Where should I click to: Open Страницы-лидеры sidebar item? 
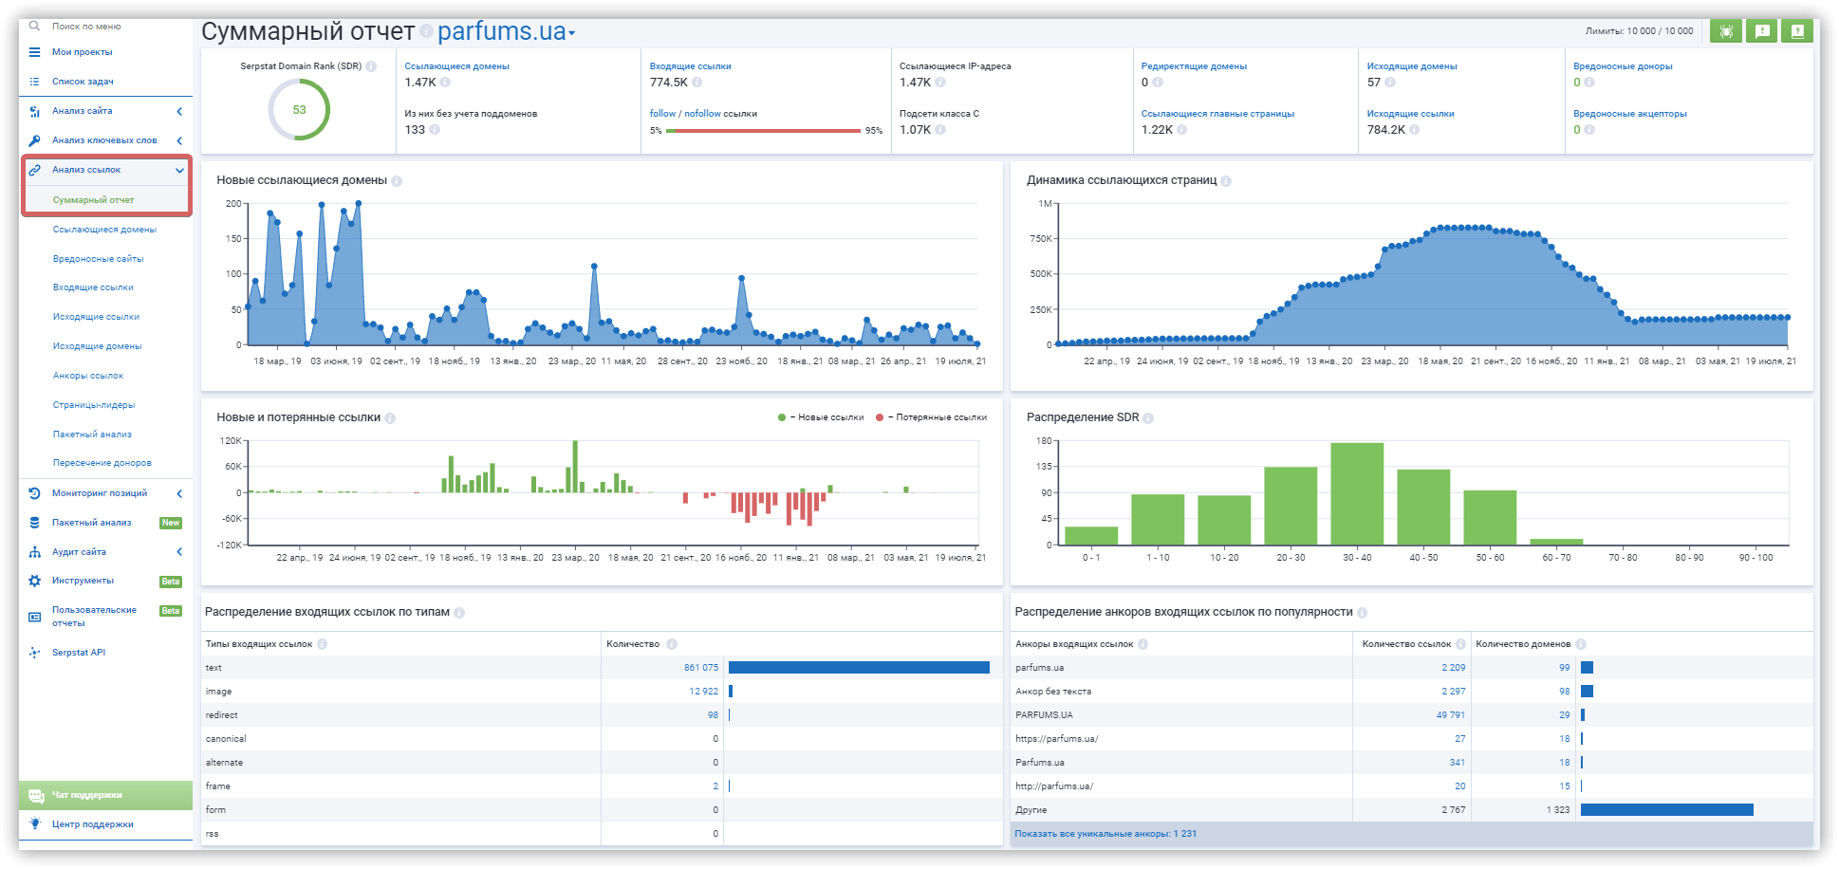[94, 405]
